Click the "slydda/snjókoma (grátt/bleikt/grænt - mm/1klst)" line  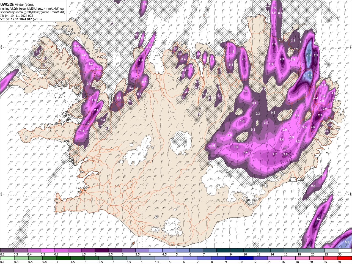[x=33, y=12]
